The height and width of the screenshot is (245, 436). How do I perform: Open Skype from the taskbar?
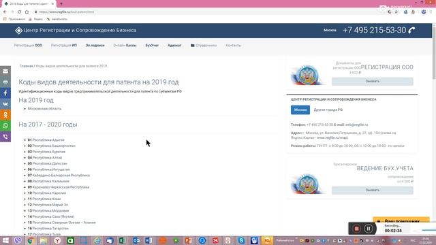241,240
